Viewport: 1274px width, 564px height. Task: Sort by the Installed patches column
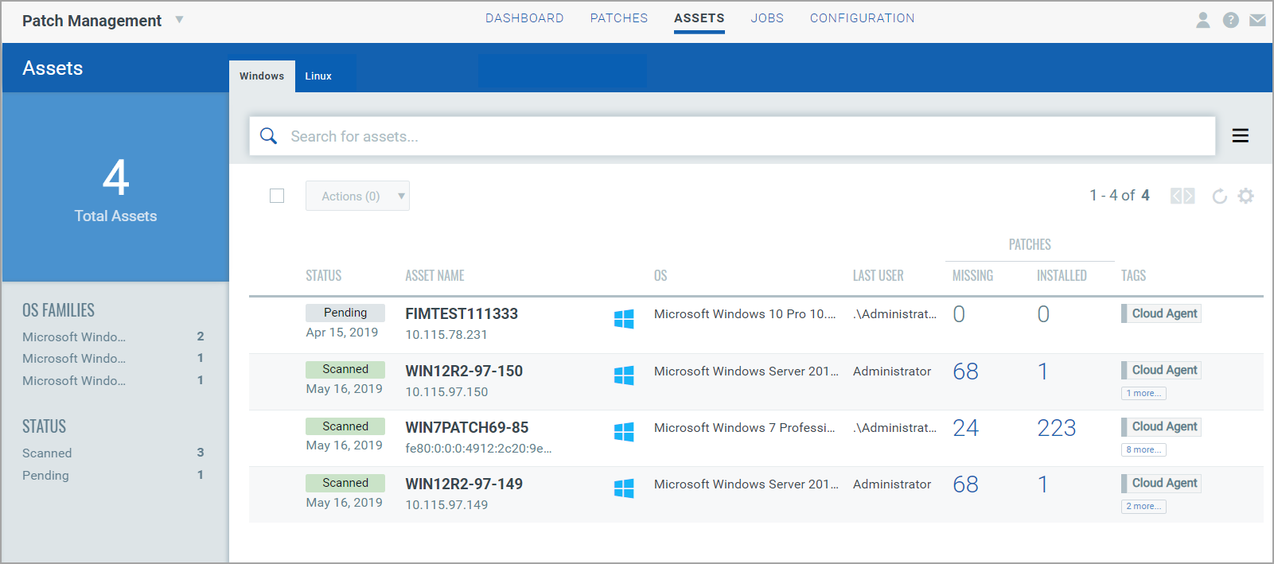click(x=1062, y=275)
